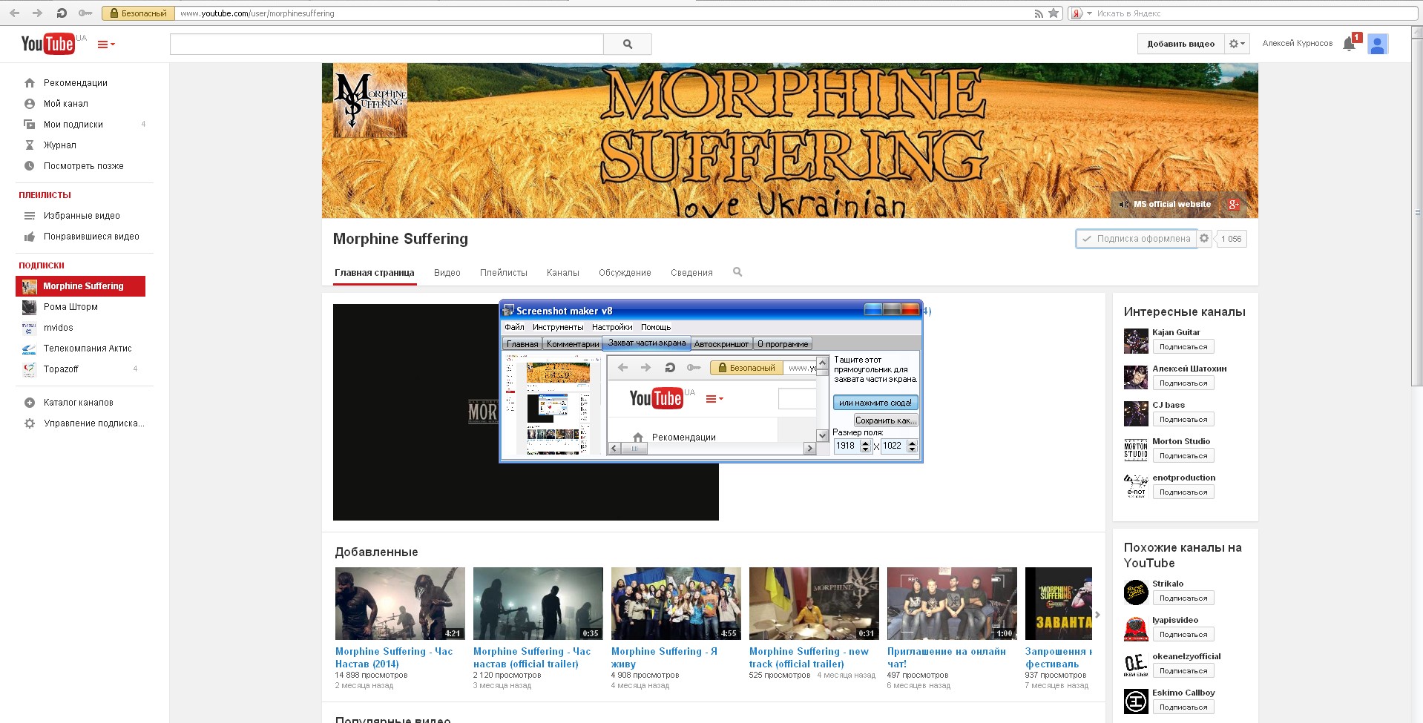Click the scroll down arrow in Screenshot maker preview
This screenshot has width=1423, height=723.
tap(822, 435)
